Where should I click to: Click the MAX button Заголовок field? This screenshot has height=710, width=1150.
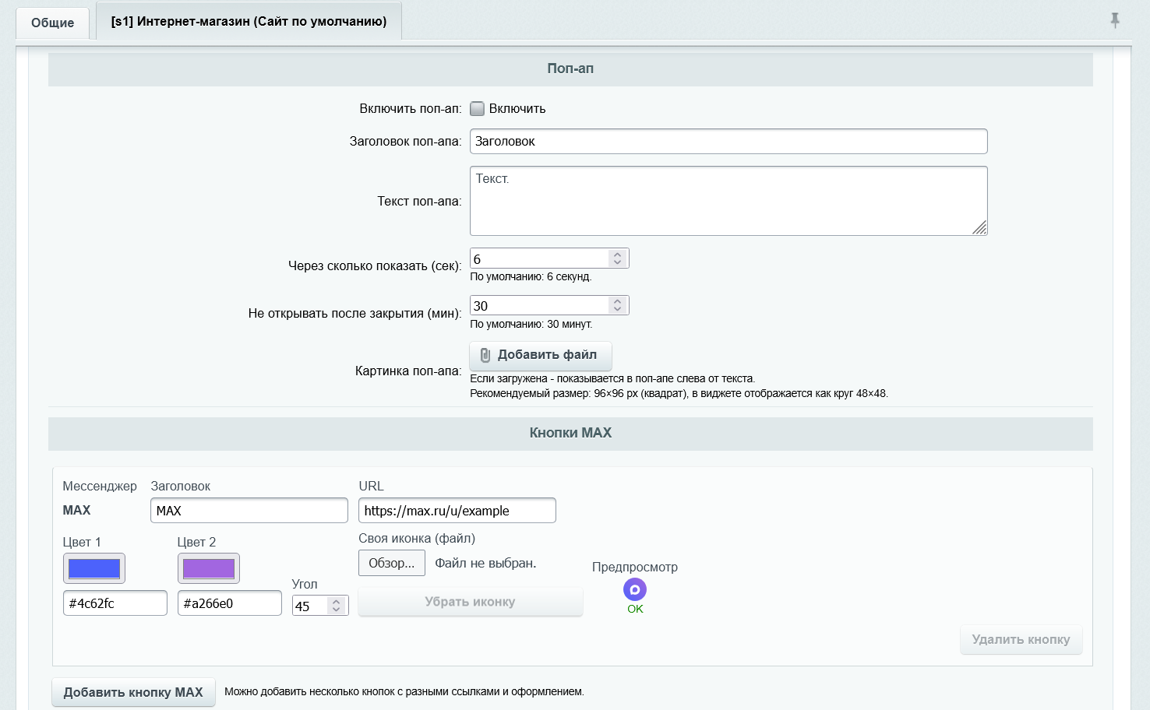coord(249,511)
